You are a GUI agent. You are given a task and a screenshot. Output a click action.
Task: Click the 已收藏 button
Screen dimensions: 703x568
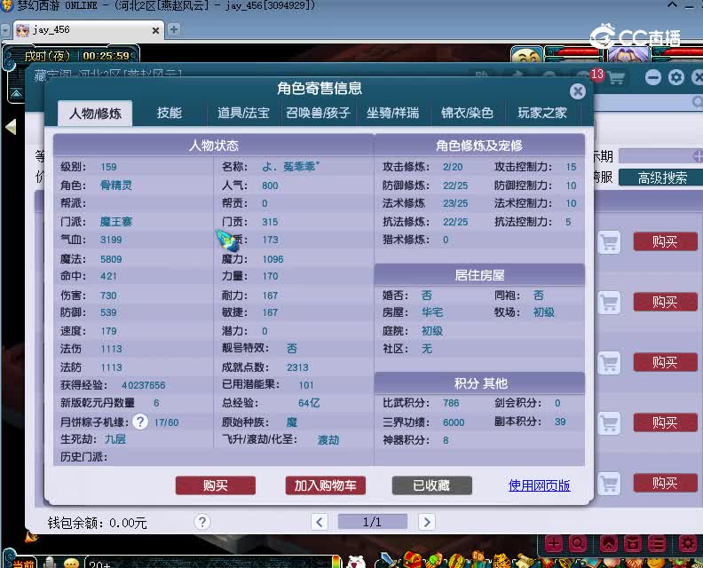point(431,485)
